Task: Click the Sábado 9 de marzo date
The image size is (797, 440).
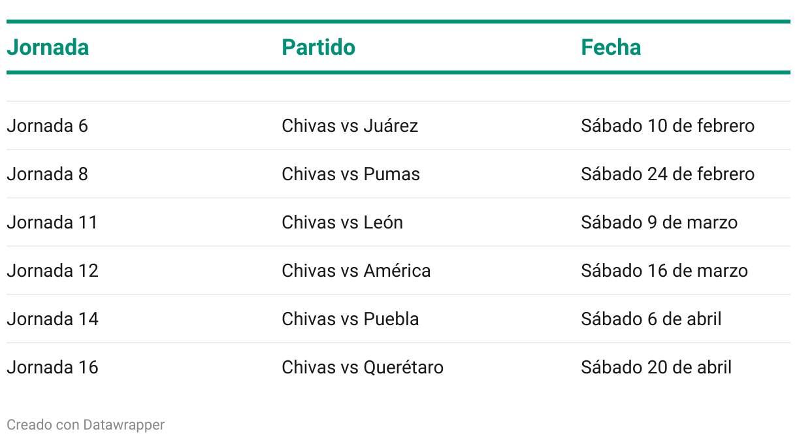Action: click(x=659, y=222)
